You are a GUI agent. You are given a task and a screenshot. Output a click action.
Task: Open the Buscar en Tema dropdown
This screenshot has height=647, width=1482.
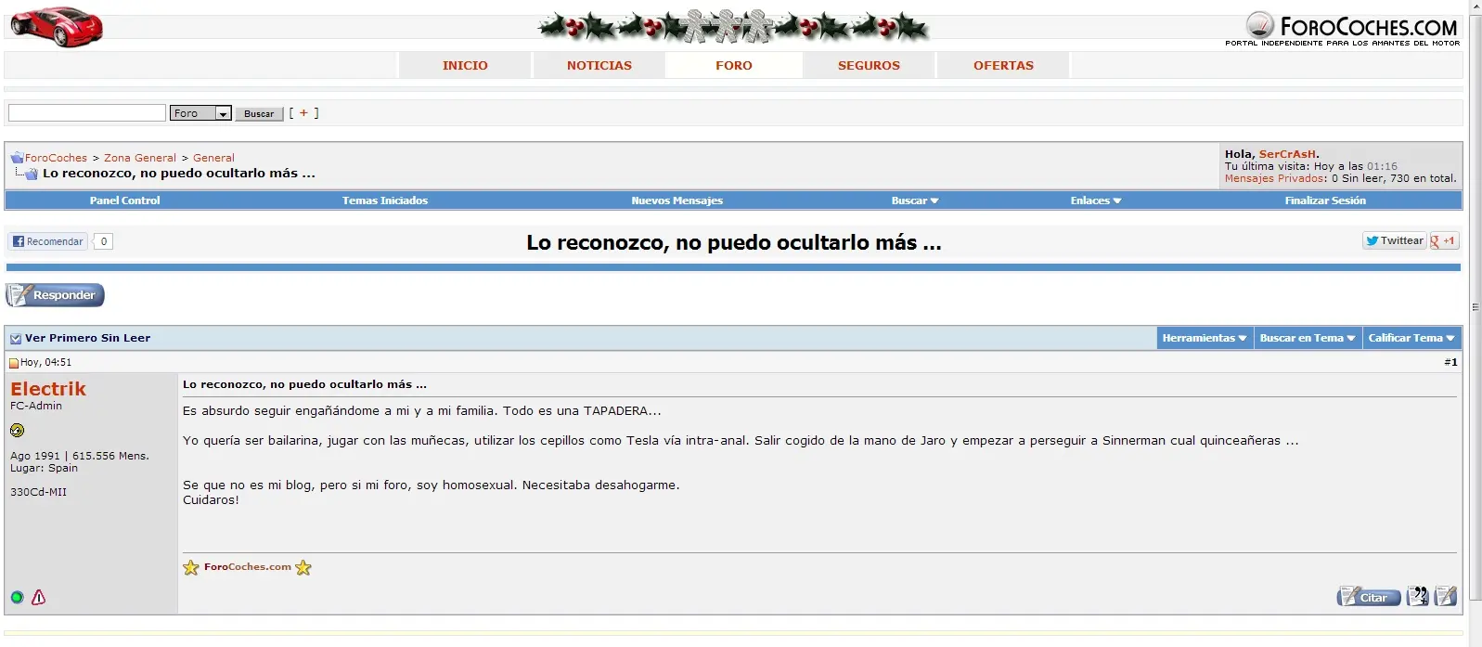tap(1308, 338)
